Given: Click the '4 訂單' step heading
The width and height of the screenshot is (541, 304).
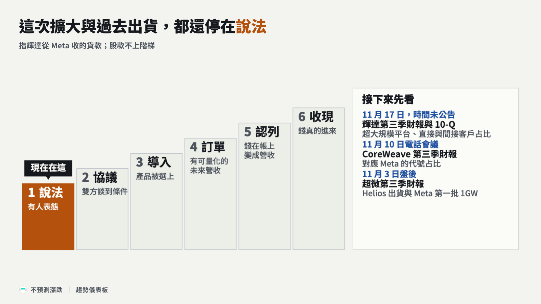Looking at the screenshot, I should click(208, 147).
